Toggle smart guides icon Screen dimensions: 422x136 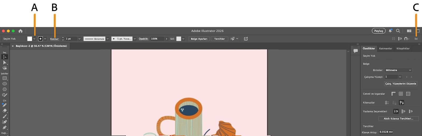pos(402,103)
